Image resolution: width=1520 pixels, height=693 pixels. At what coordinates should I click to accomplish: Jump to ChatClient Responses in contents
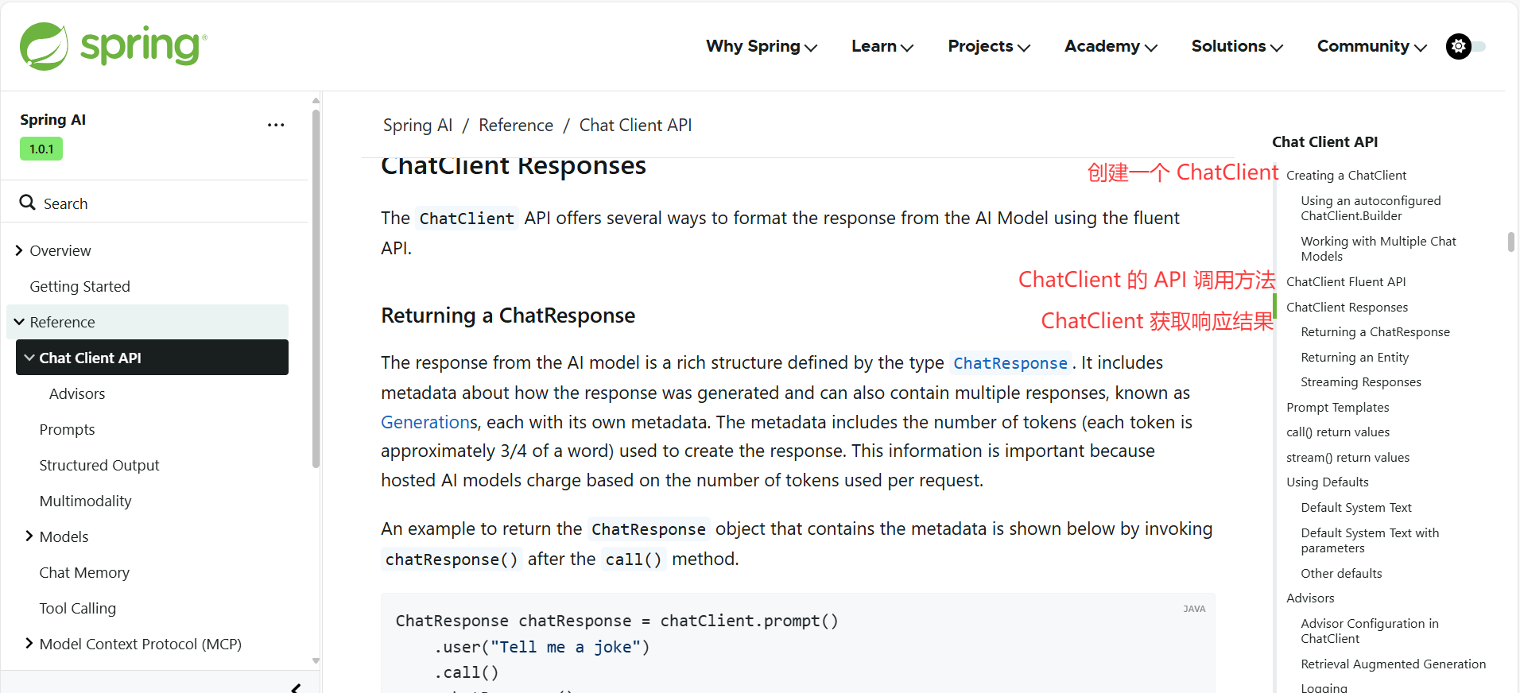[x=1347, y=307]
